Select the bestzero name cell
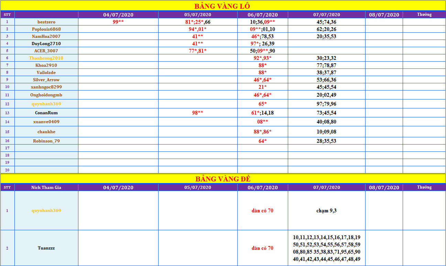The width and height of the screenshot is (446, 266). [x=46, y=22]
